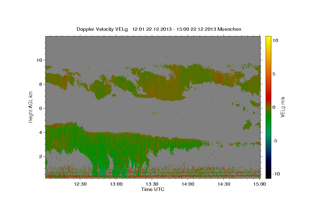This screenshot has width=322, height=214.
Task: Click the 'Height AGL km' axis label
Action: click(31, 107)
